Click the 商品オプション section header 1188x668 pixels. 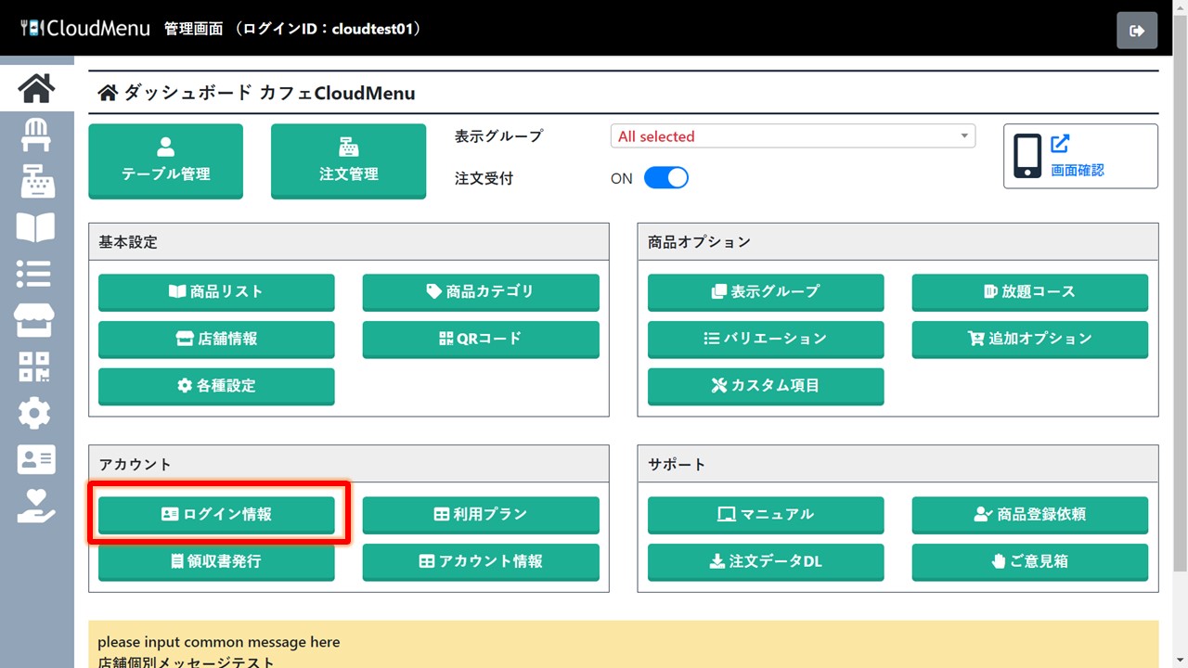point(898,242)
